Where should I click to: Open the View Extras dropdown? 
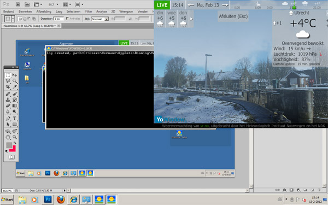(x=38, y=4)
